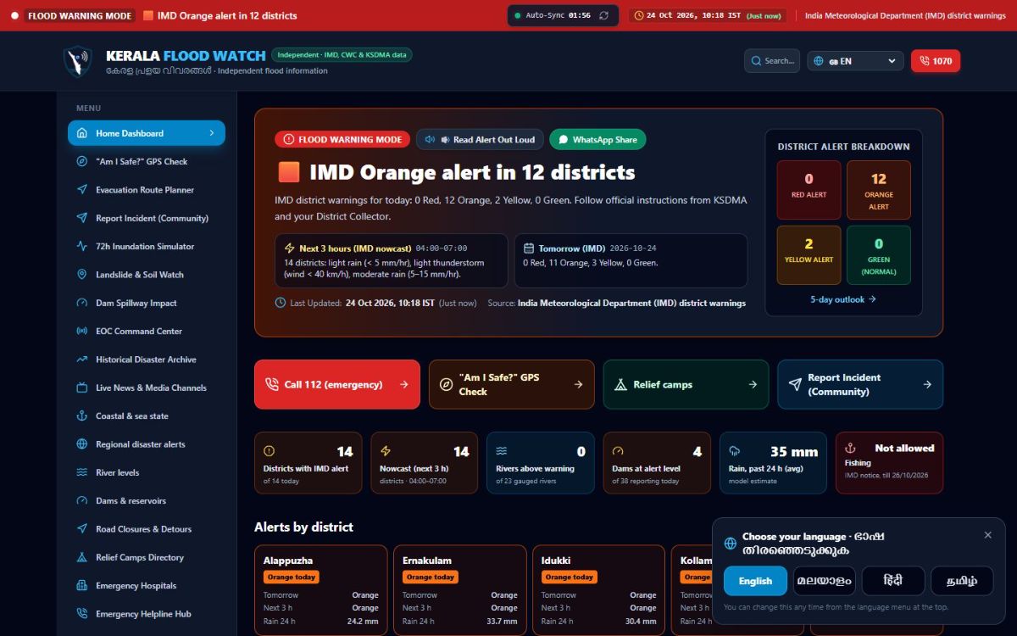Open Report Incident (Community) in sidebar
Screen dimensions: 1017x636
(x=147, y=218)
